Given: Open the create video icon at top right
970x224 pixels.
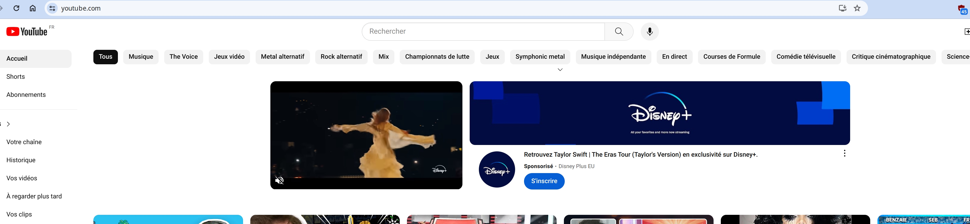Looking at the screenshot, I should tap(966, 31).
